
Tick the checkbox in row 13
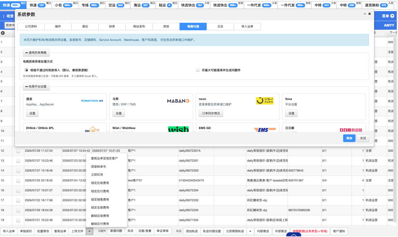18,161
